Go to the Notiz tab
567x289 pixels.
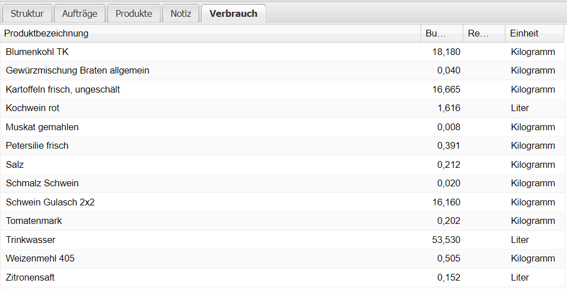(181, 13)
